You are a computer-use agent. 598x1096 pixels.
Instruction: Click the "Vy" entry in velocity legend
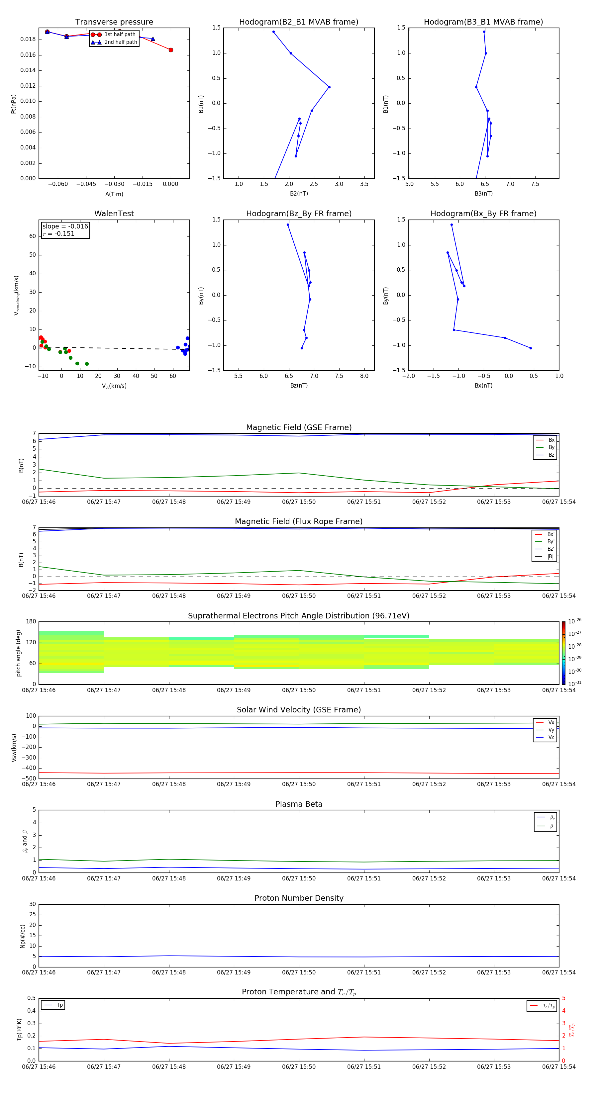coord(545,730)
